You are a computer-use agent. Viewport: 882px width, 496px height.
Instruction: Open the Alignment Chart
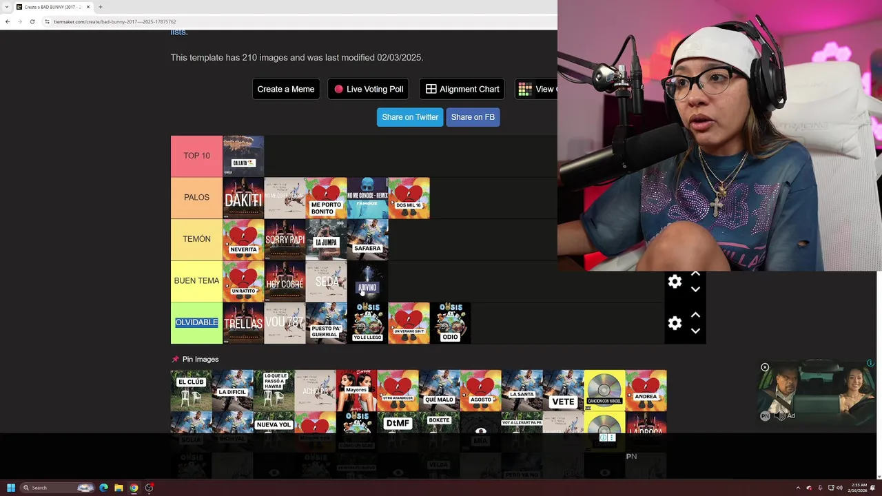462,89
